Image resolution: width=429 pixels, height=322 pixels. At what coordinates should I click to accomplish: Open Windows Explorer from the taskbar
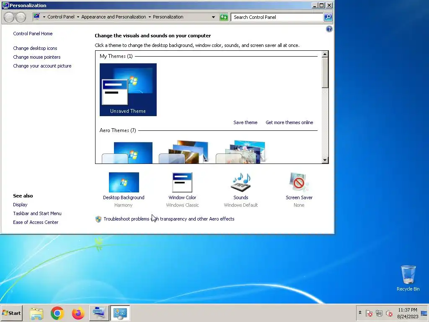36,313
